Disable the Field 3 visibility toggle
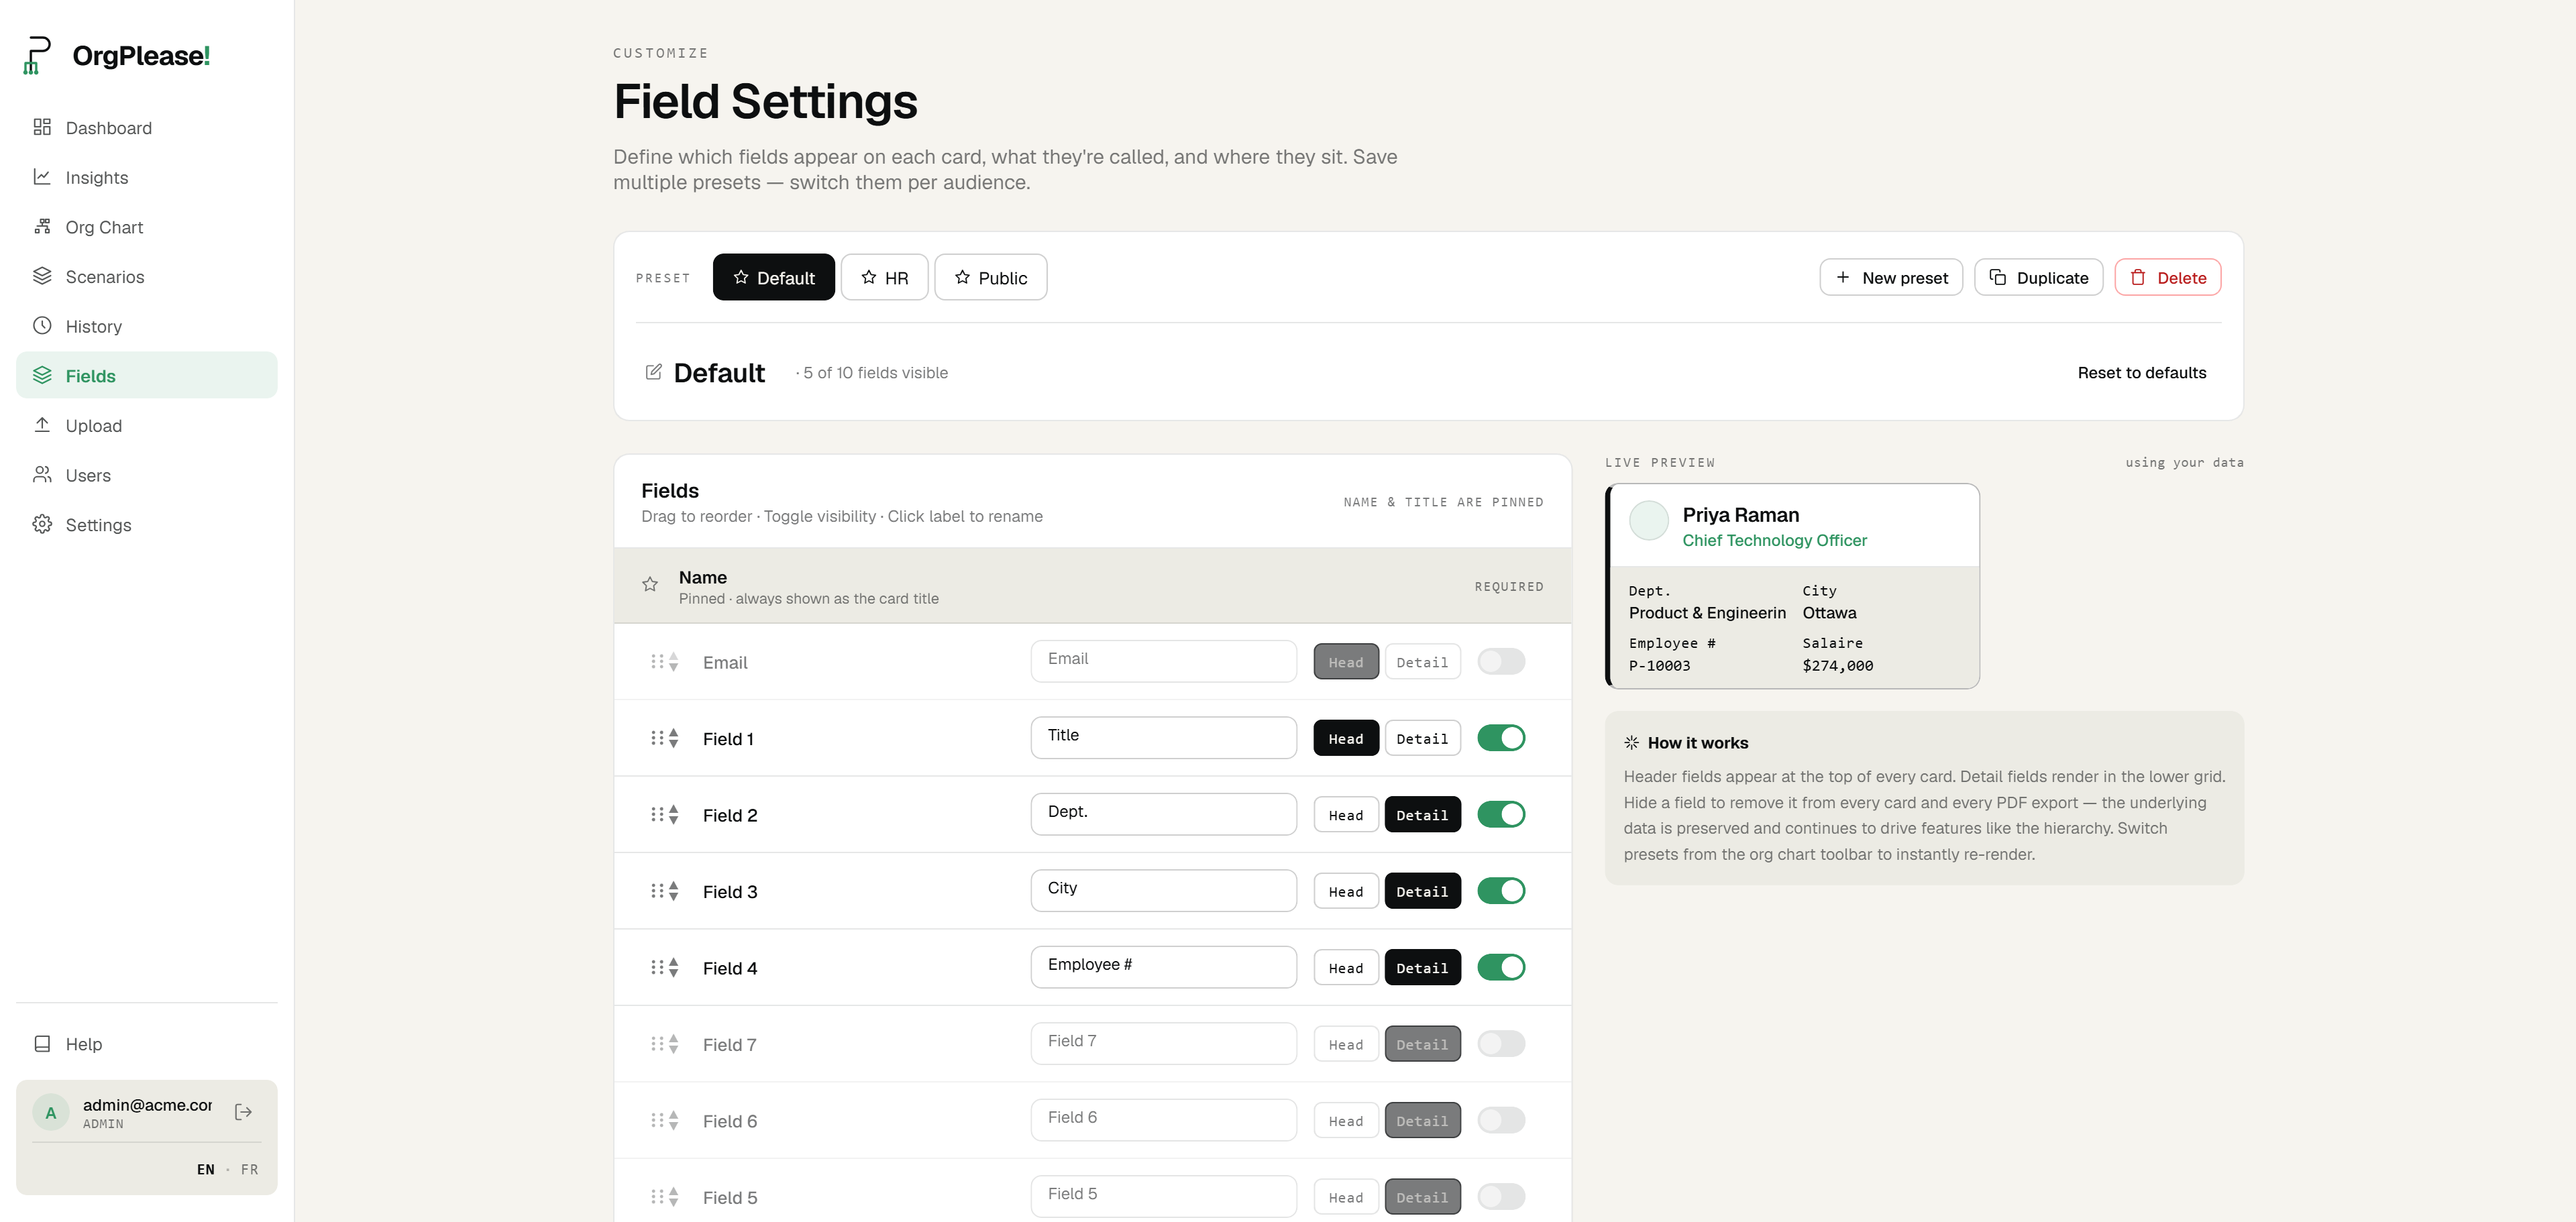This screenshot has width=2576, height=1222. pos(1501,891)
